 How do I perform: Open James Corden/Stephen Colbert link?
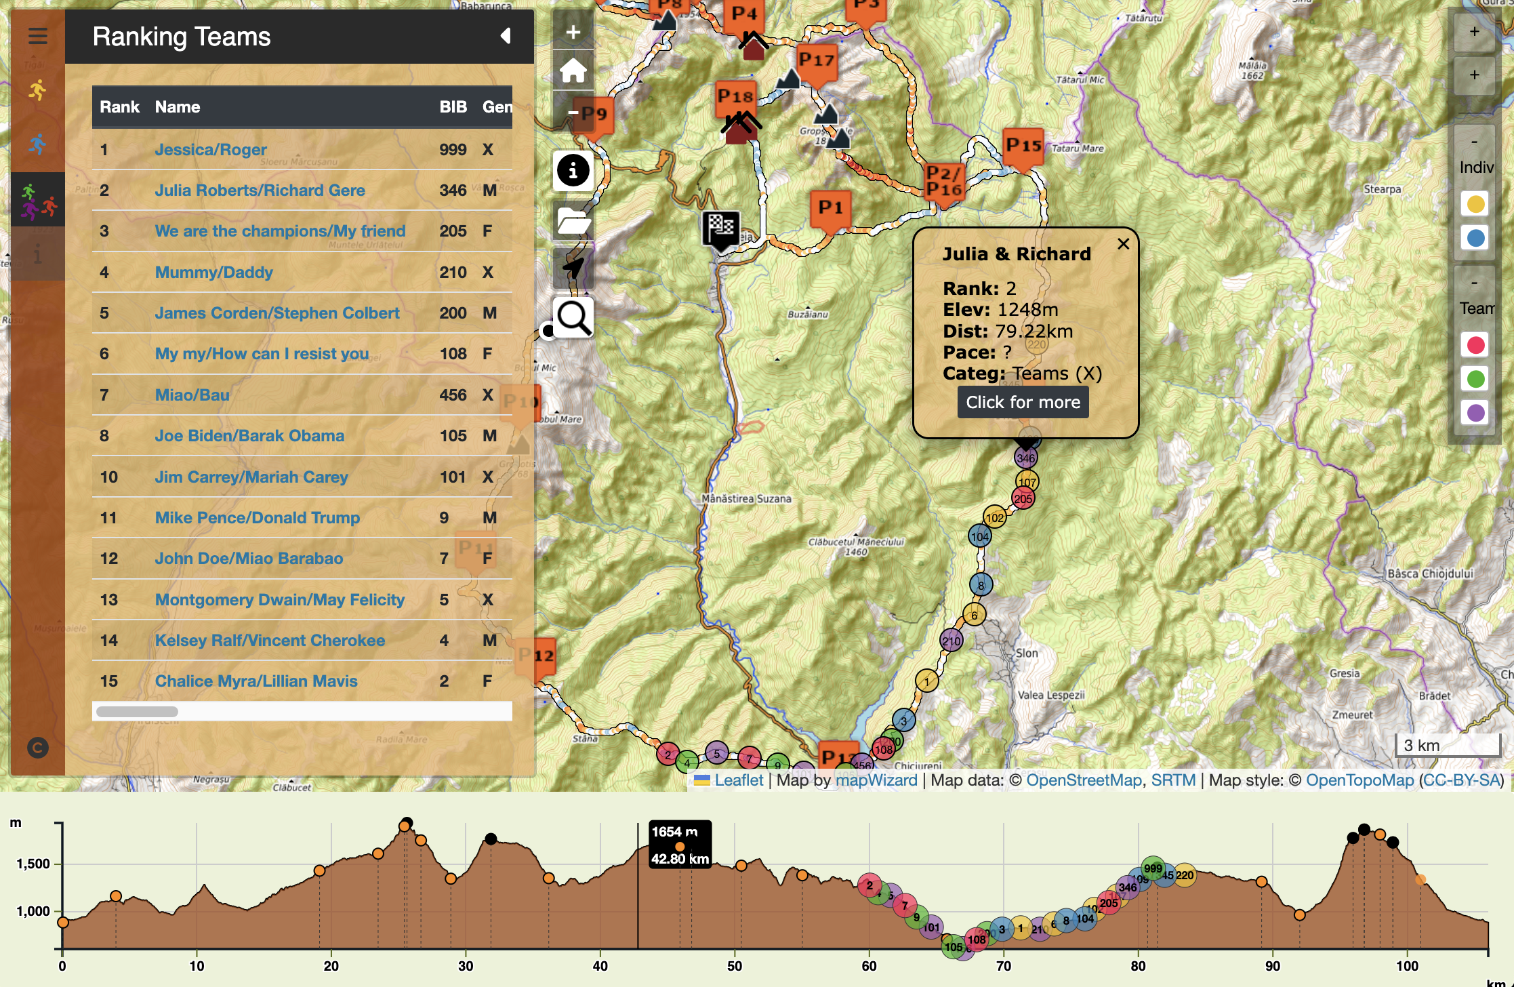(277, 313)
